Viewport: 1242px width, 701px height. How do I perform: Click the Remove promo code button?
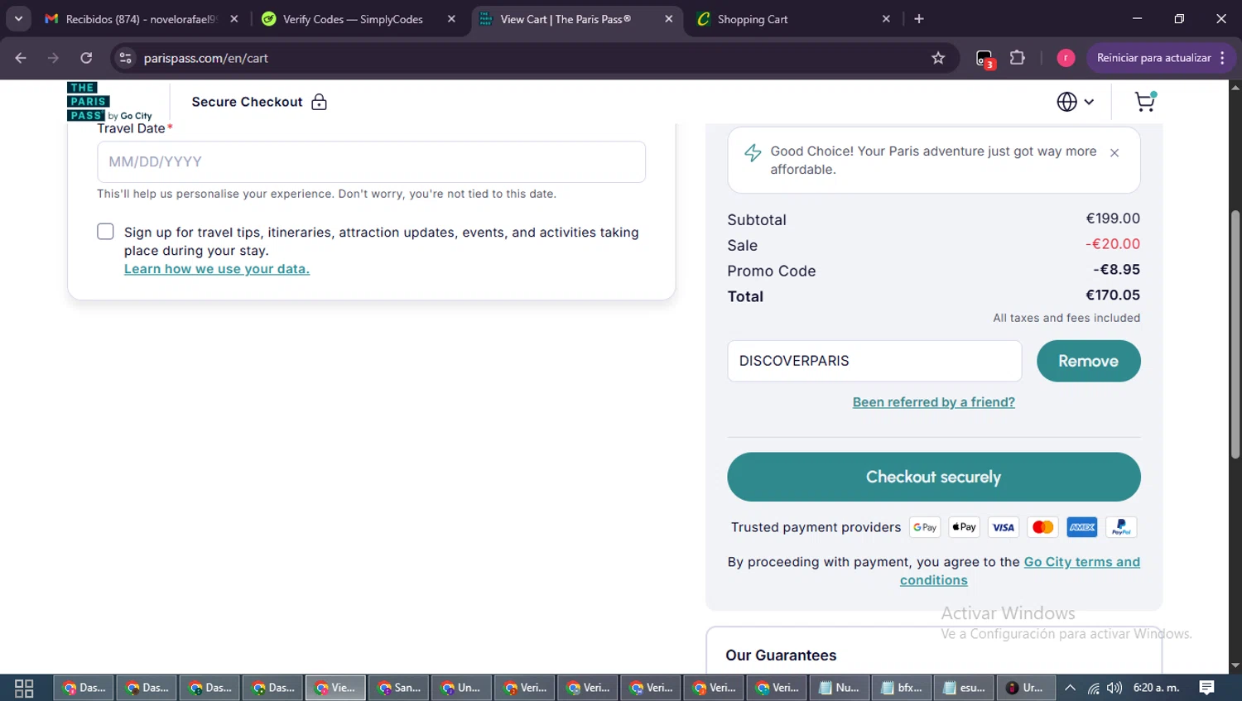click(1088, 361)
